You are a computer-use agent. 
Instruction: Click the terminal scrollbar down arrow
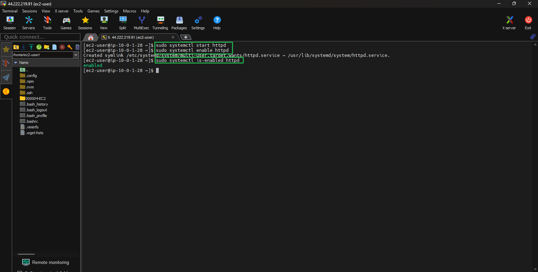coord(535,269)
